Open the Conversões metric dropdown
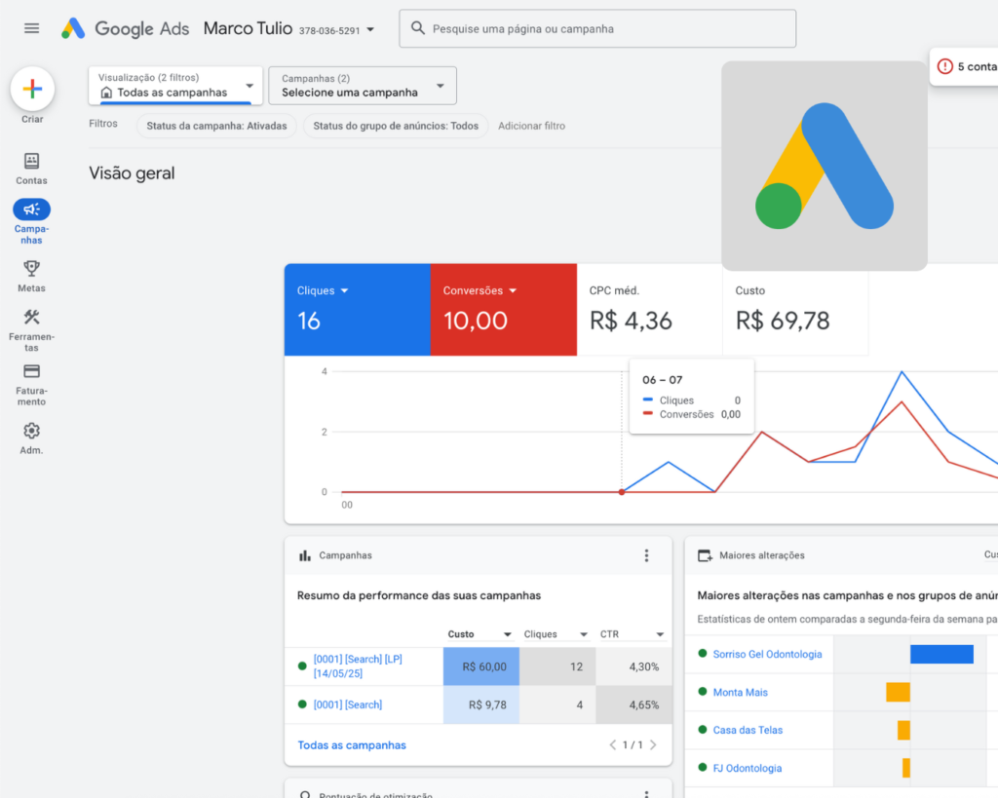This screenshot has width=998, height=798. (x=513, y=290)
